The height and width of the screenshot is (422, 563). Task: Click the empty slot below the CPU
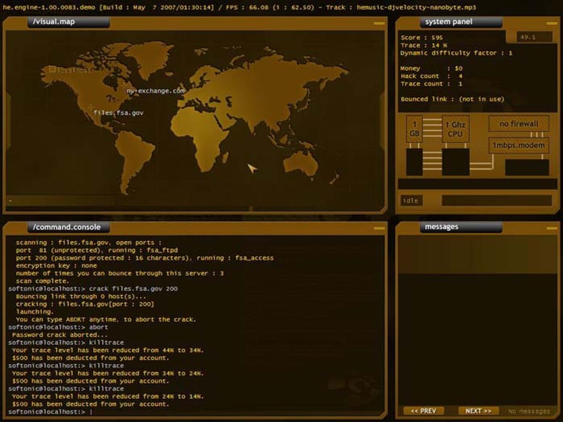[x=455, y=162]
